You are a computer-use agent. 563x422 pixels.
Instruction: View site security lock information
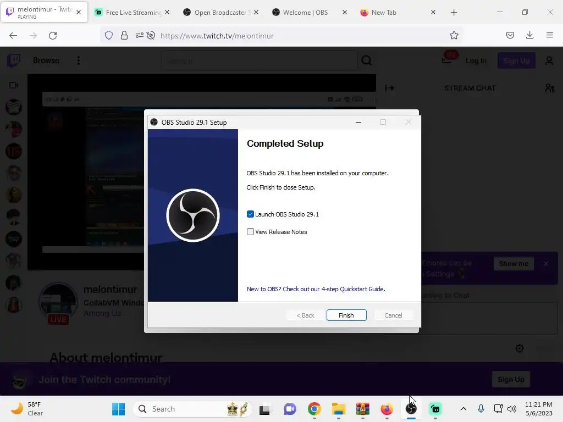pos(124,35)
